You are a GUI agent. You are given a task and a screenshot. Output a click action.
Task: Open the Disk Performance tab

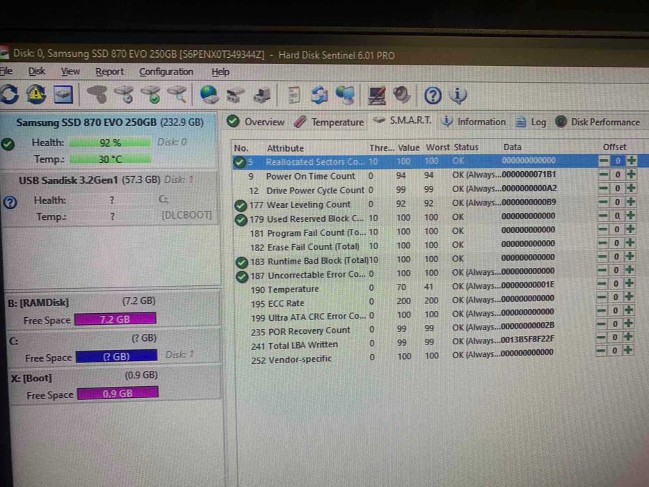598,122
